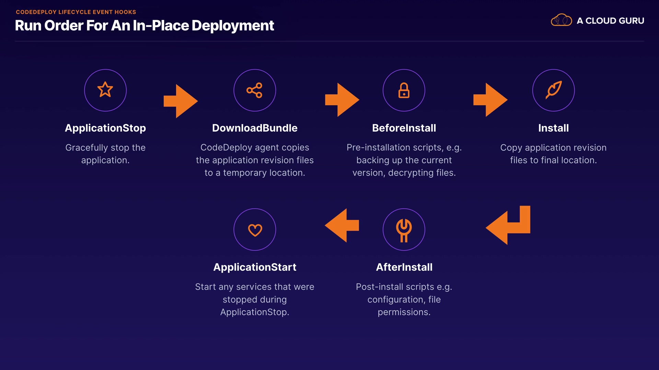Click arrow between DownloadBundle and BeforeInstall
Image resolution: width=659 pixels, height=370 pixels.
[x=342, y=100]
